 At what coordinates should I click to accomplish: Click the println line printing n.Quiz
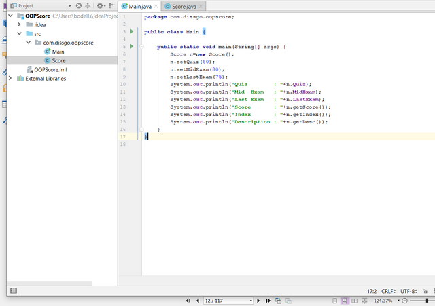241,84
